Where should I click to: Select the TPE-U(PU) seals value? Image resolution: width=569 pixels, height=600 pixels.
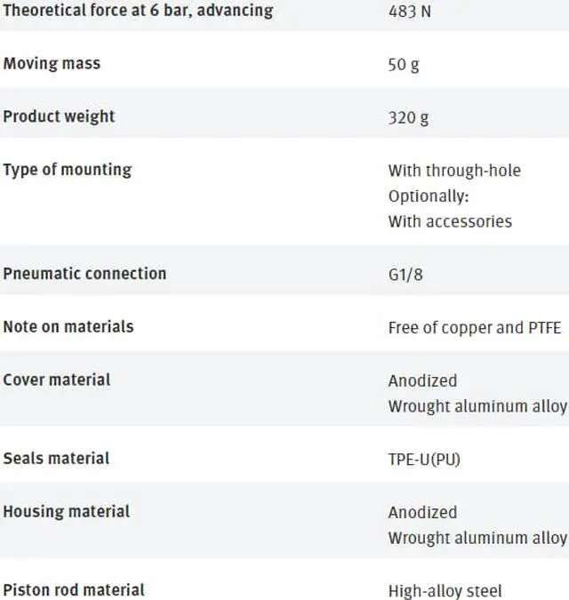tap(424, 460)
